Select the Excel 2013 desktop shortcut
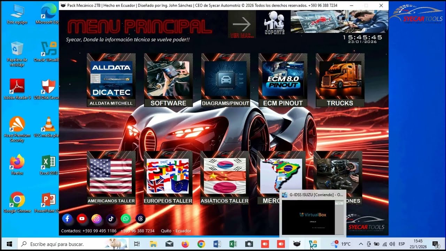Viewport: 446px width, 251px height. 48,165
